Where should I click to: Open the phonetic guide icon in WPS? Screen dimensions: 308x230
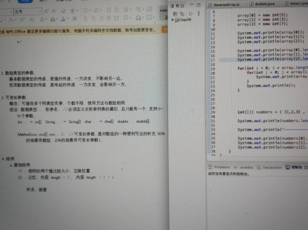click(x=73, y=10)
